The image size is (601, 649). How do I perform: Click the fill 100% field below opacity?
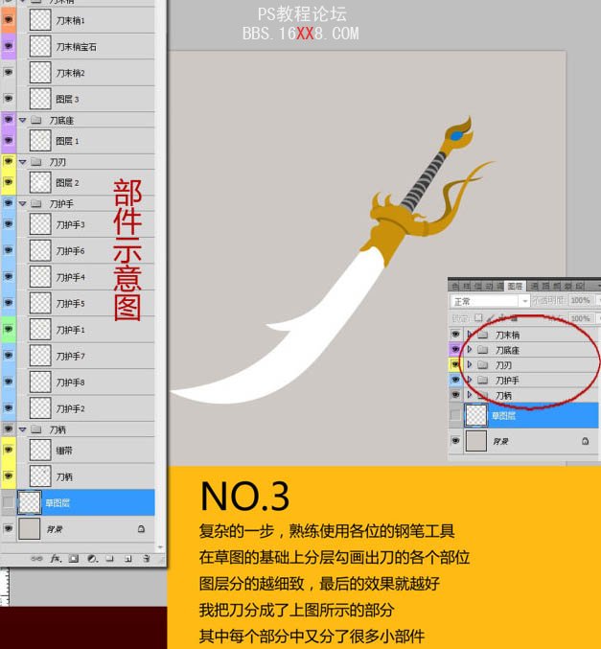click(580, 318)
